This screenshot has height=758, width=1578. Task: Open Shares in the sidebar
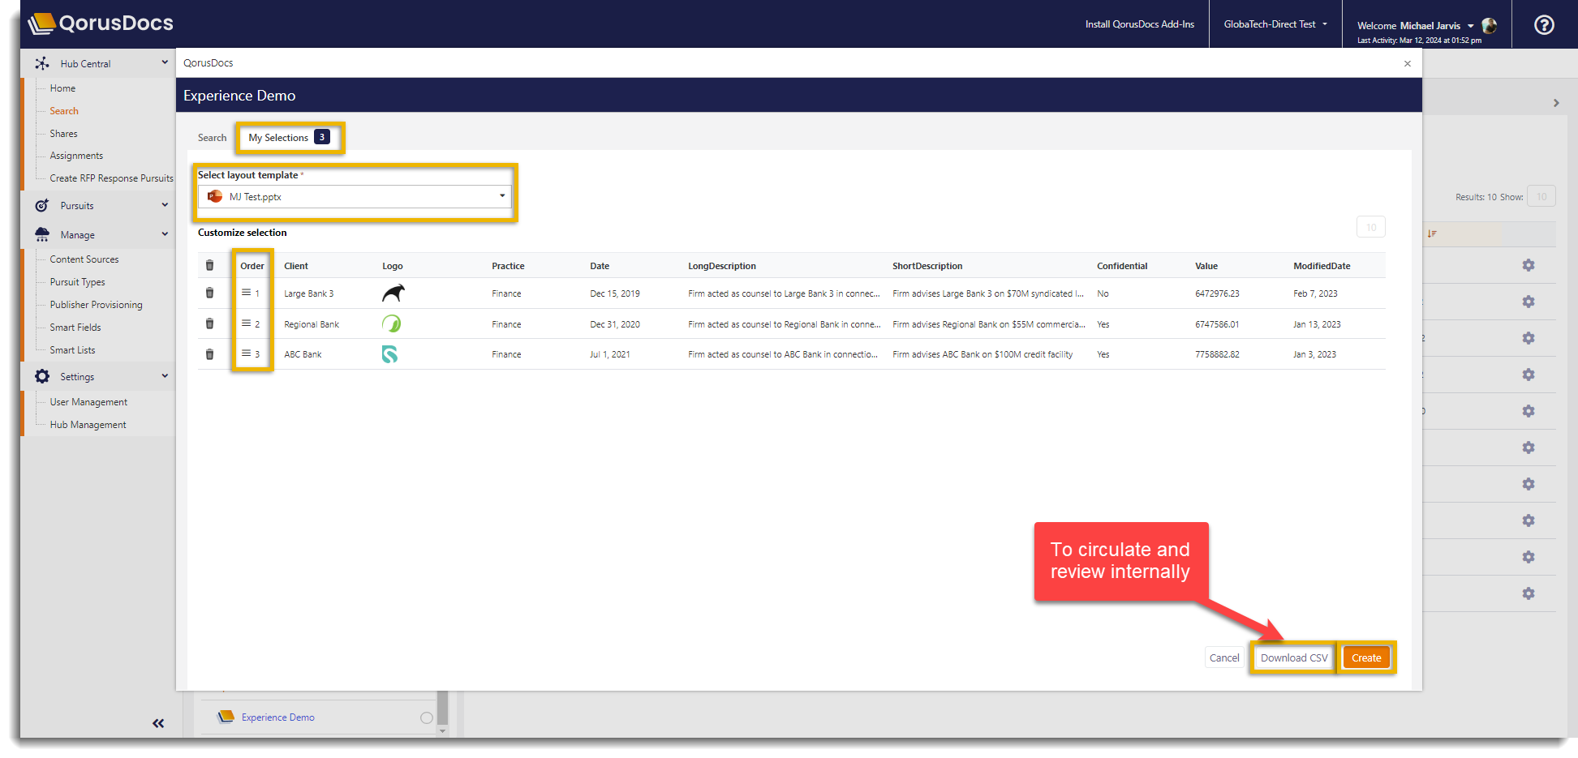pos(63,134)
